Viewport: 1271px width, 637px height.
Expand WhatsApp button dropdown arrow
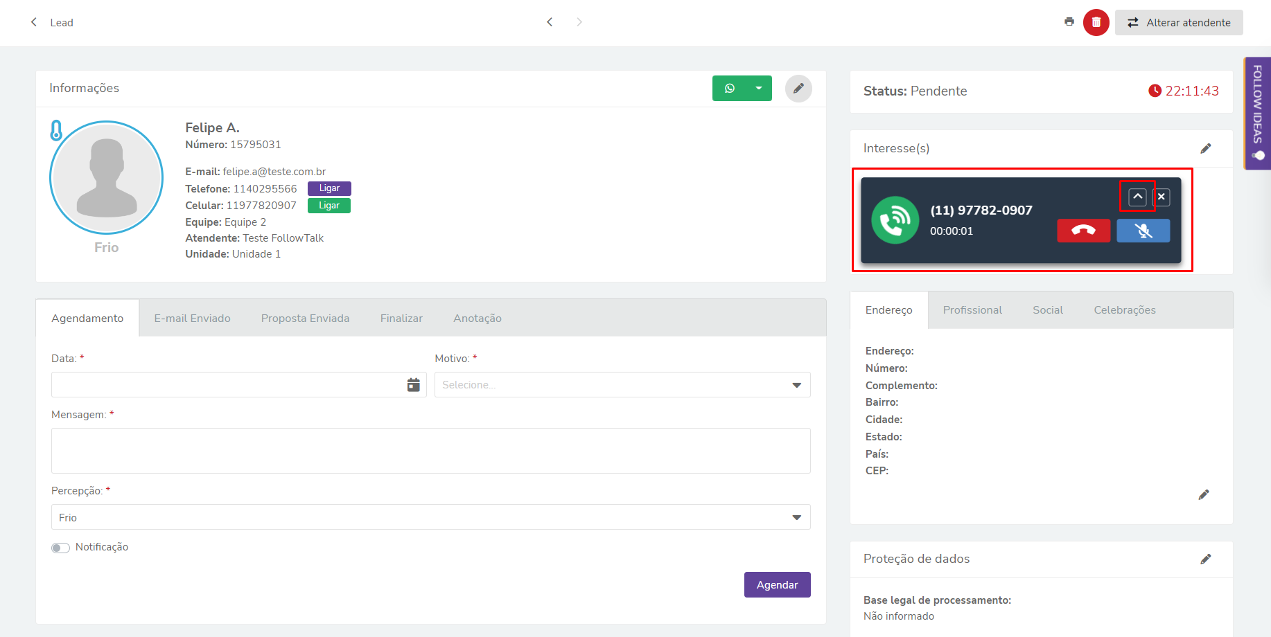(759, 88)
